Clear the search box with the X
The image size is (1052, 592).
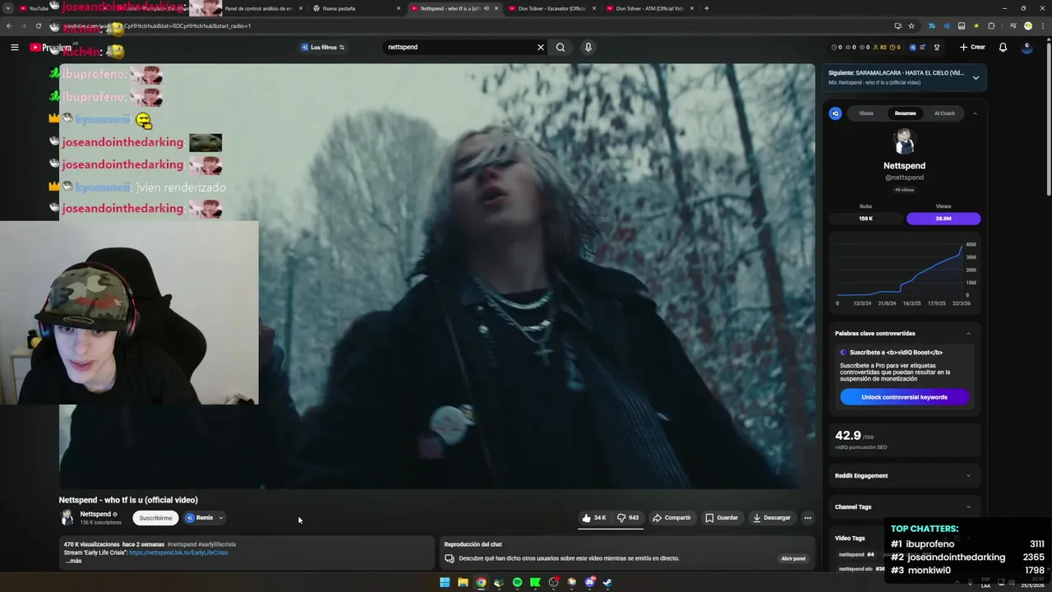541,47
